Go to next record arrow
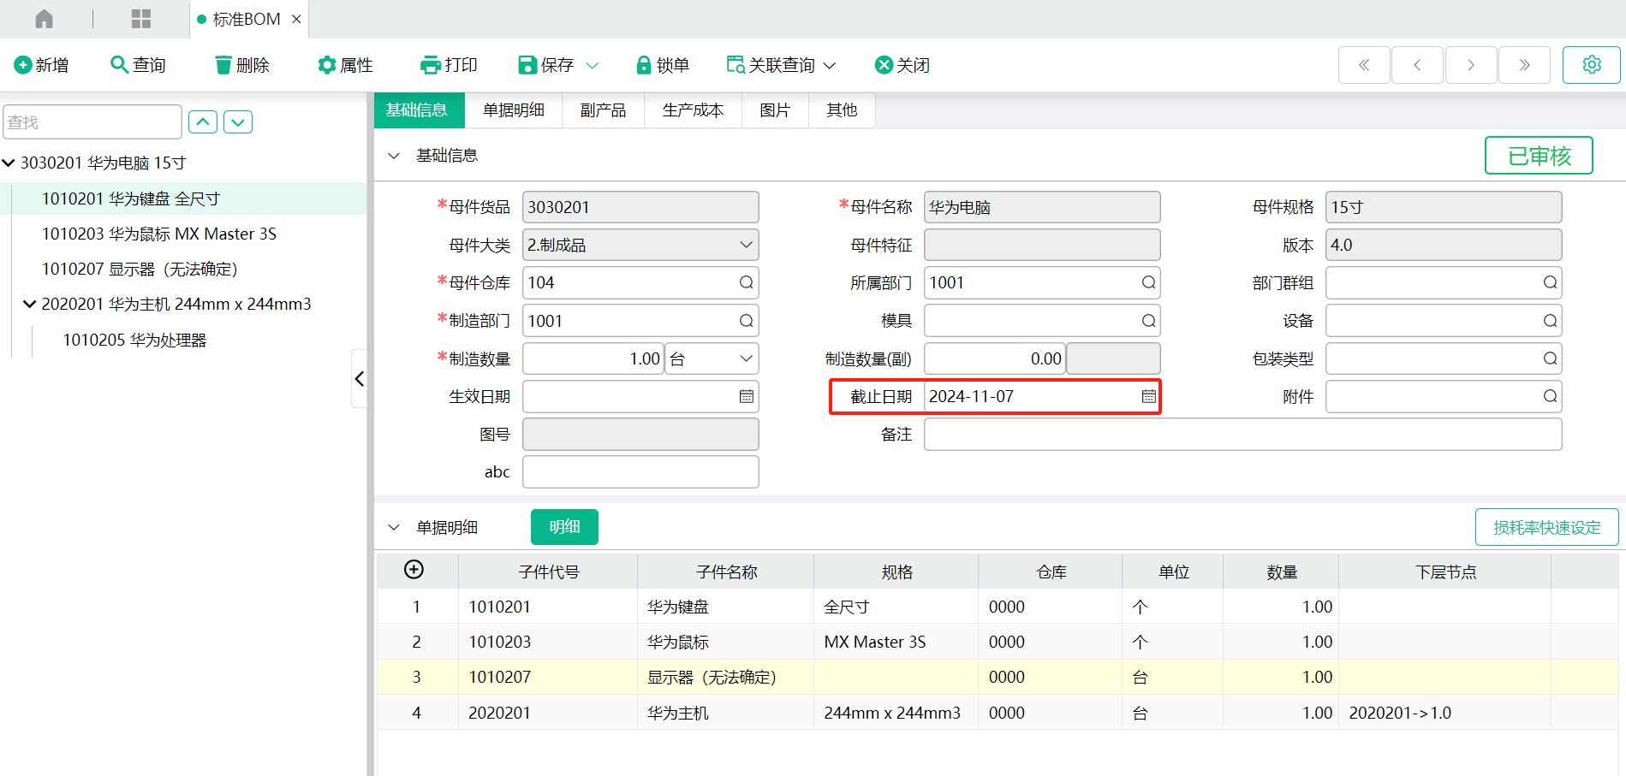The height and width of the screenshot is (776, 1626). [x=1471, y=65]
